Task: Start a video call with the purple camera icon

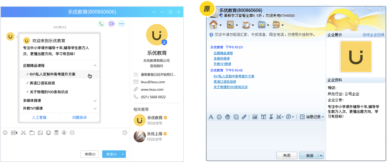Action: click(111, 24)
